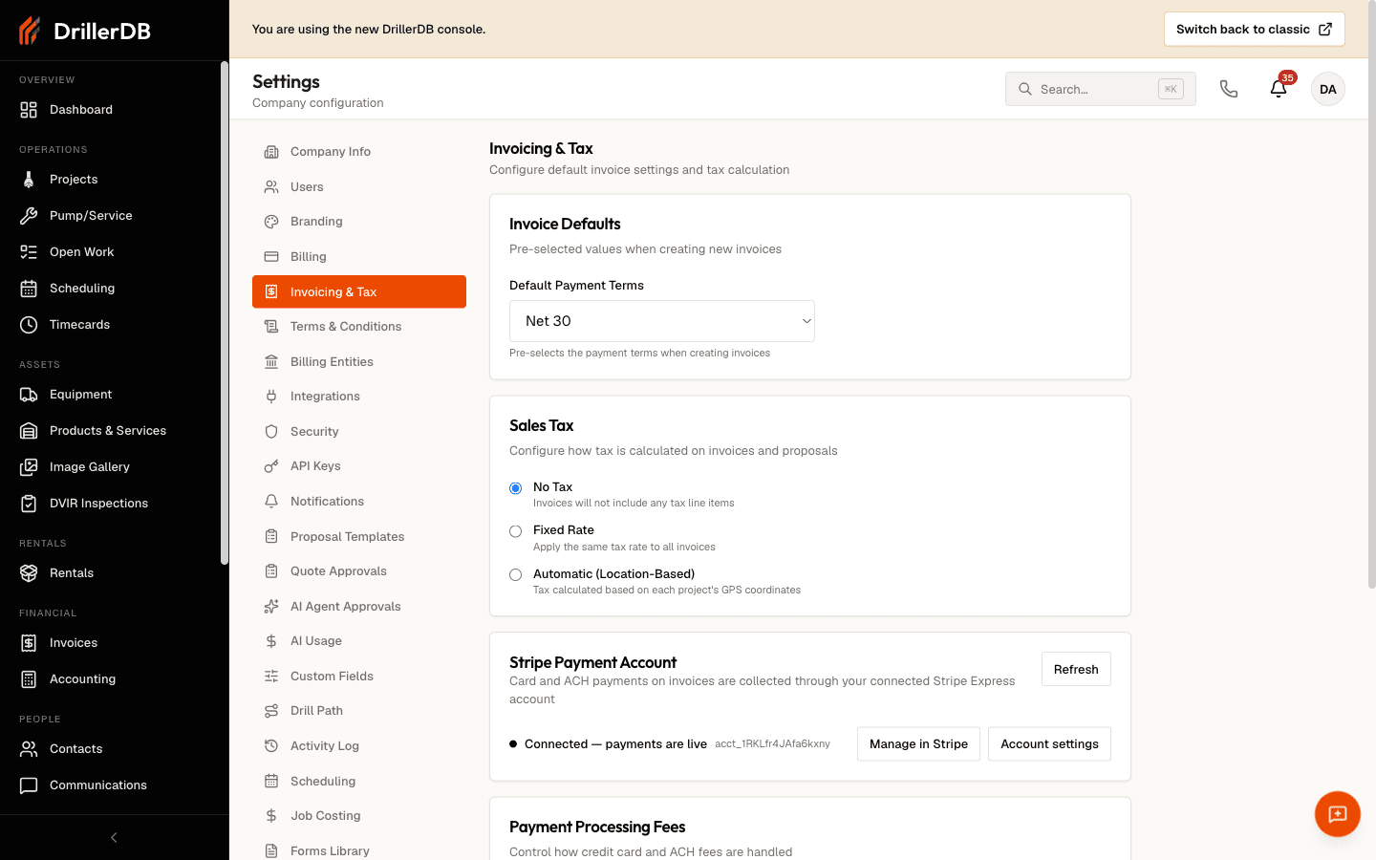Image resolution: width=1376 pixels, height=860 pixels.
Task: Open Quote Approvals settings
Action: [x=359, y=571]
